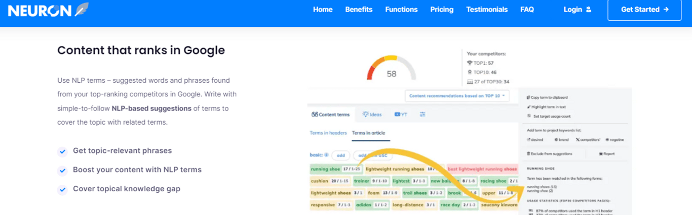This screenshot has width=692, height=215.
Task: Click the medal icon beside TOP10
Action: 470,72
